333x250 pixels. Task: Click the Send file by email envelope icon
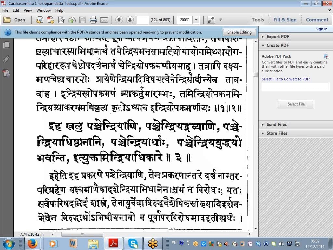coord(104,20)
